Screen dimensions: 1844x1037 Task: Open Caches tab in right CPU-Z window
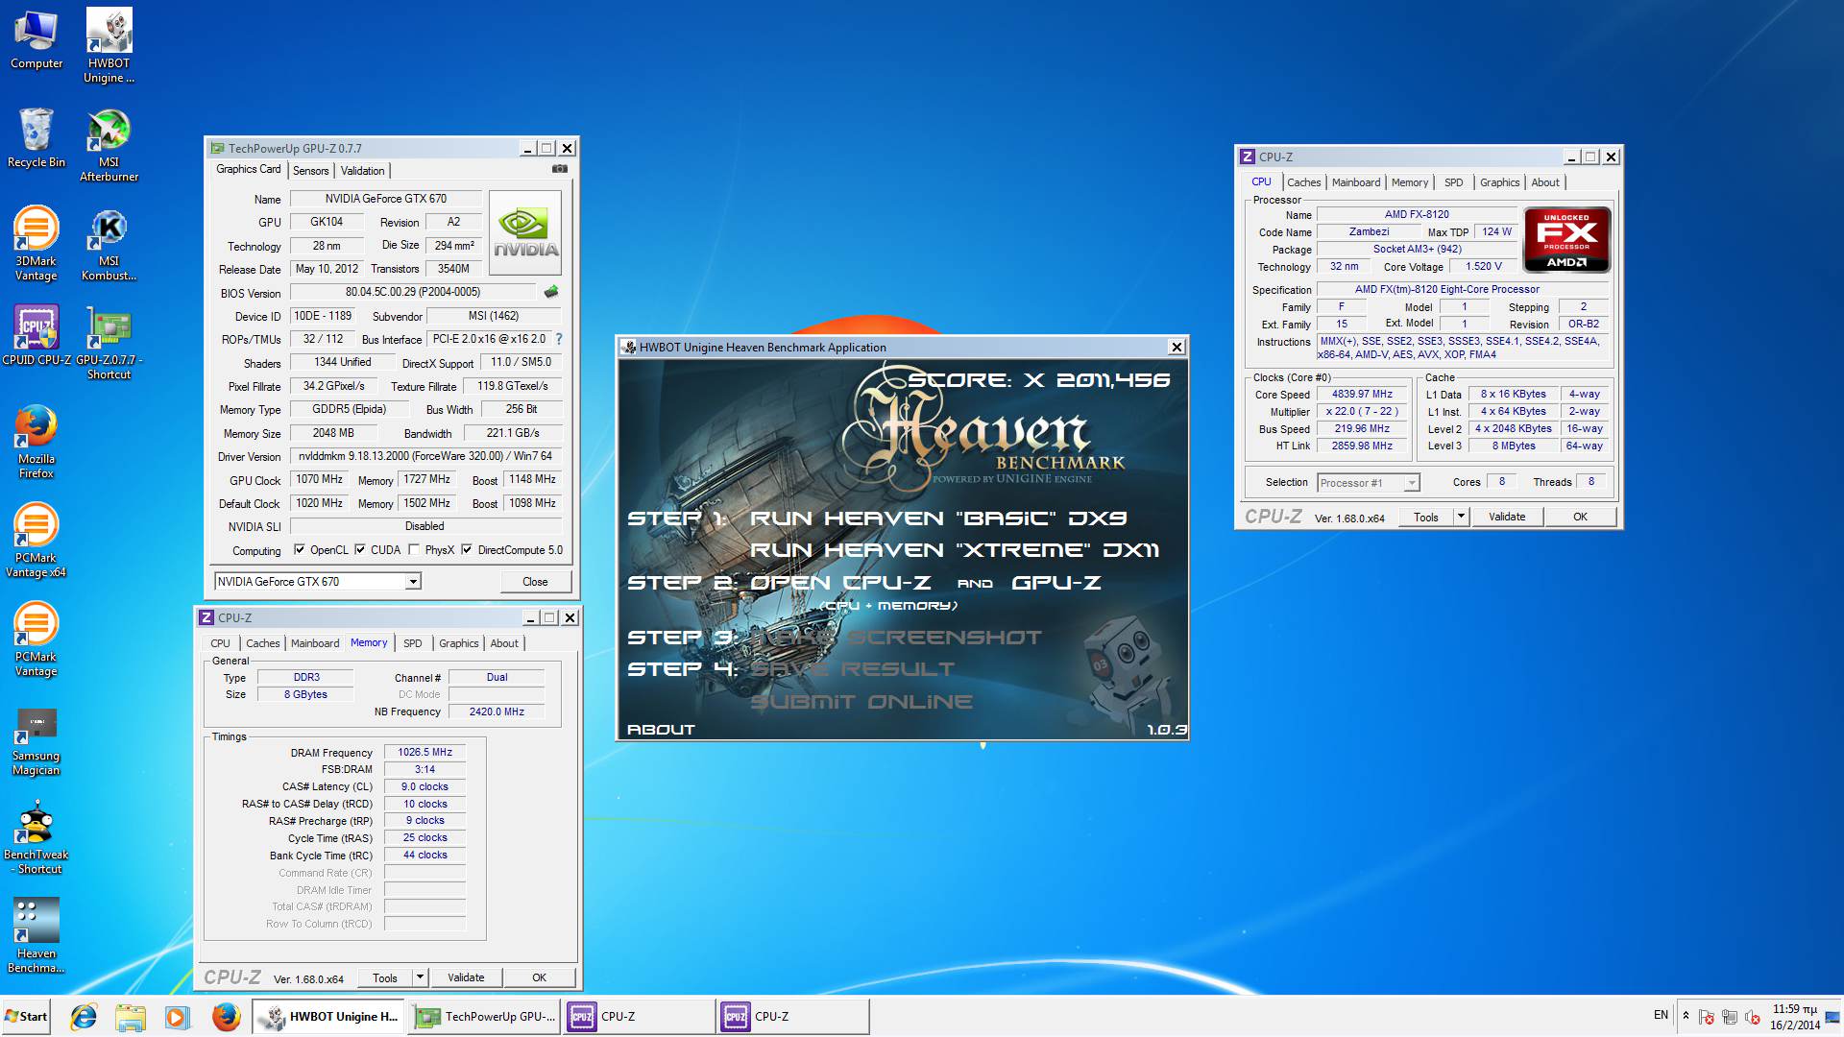coord(1304,182)
